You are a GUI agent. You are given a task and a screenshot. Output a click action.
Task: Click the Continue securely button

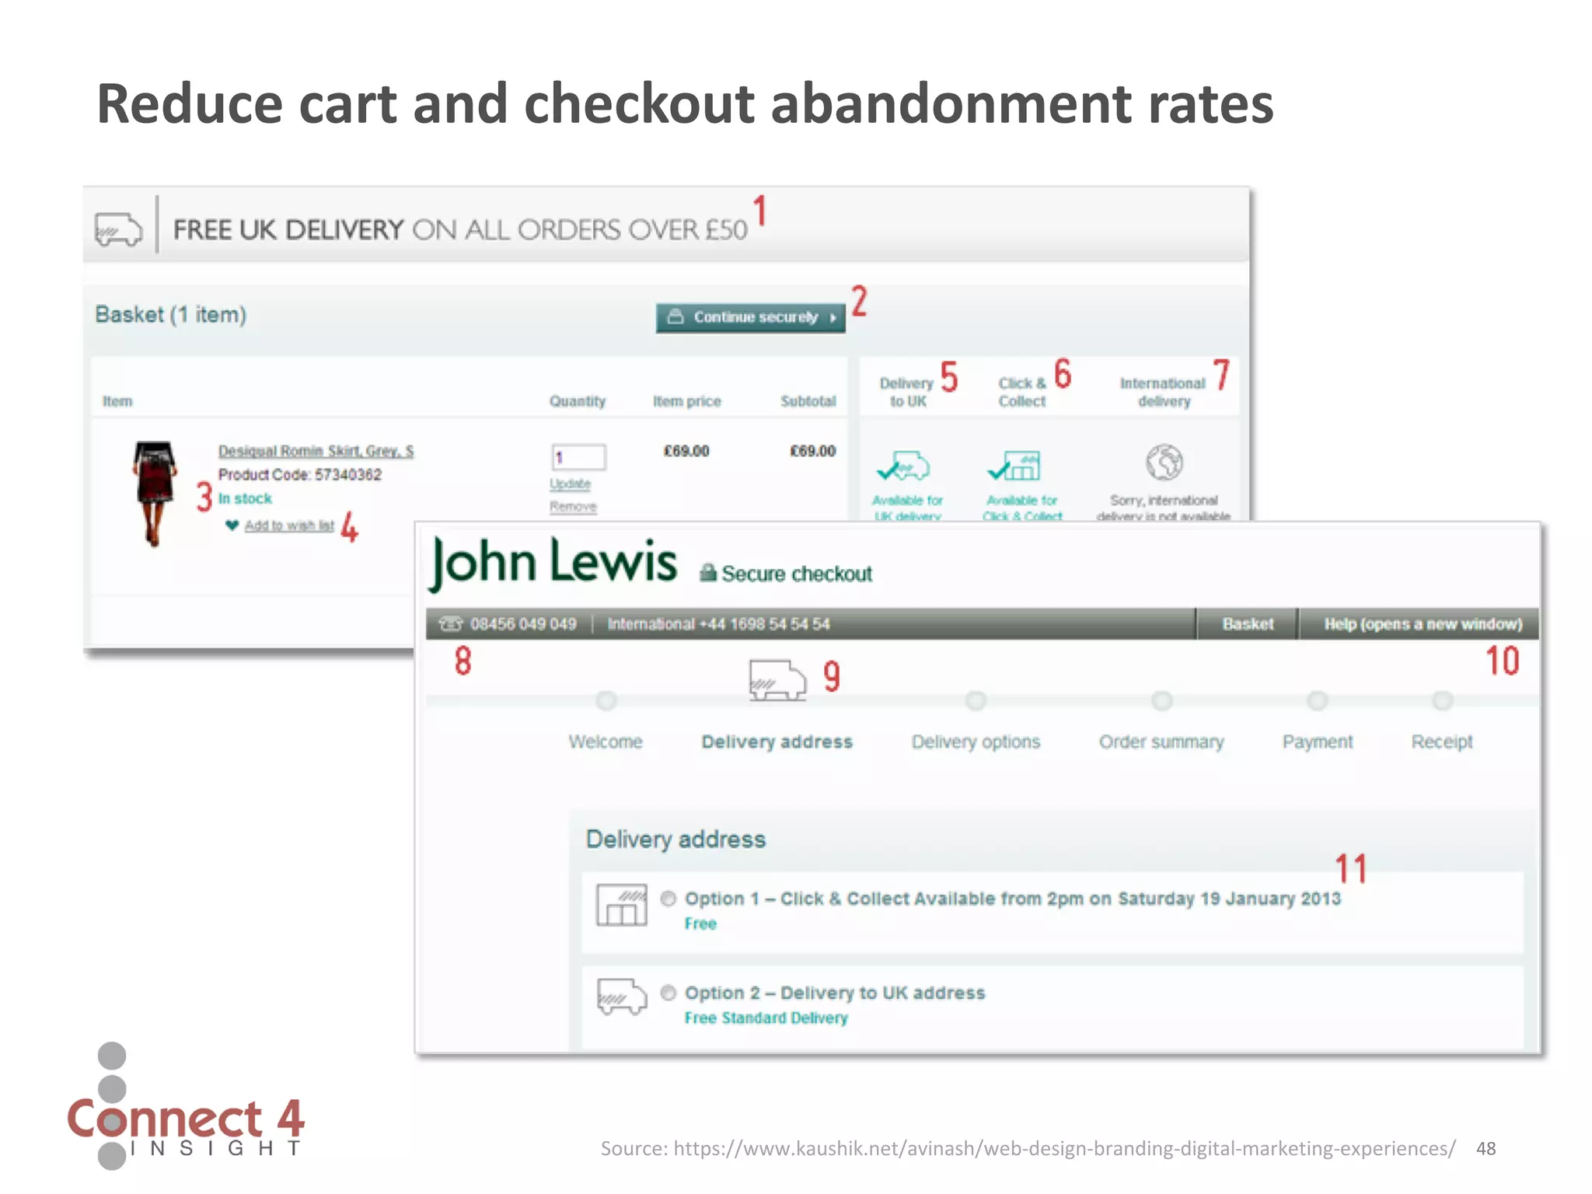(x=750, y=317)
